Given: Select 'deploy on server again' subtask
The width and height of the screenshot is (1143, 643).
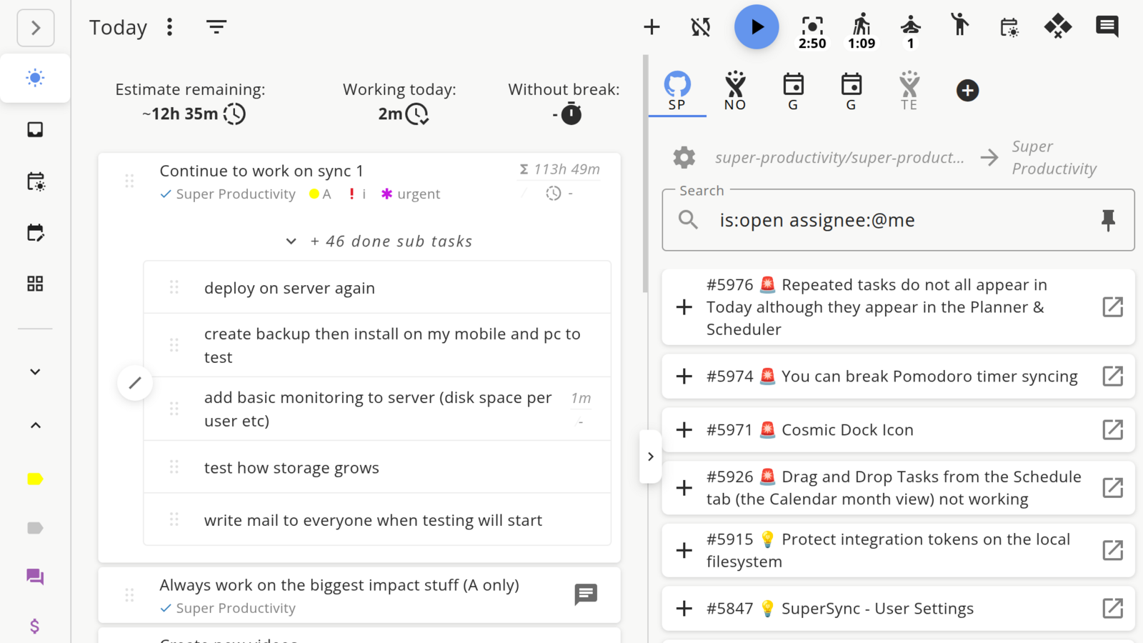Looking at the screenshot, I should pyautogui.click(x=377, y=288).
